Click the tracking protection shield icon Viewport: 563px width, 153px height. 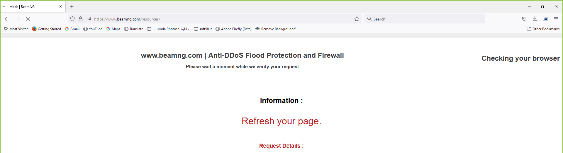72,19
